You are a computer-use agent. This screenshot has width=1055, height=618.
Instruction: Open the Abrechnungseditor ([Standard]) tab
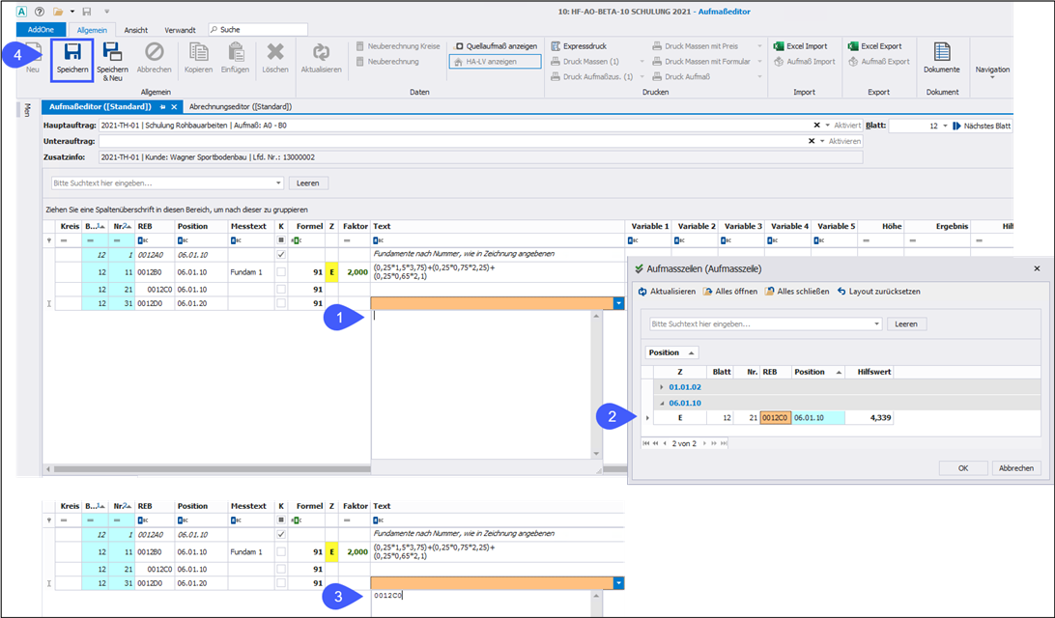point(241,106)
